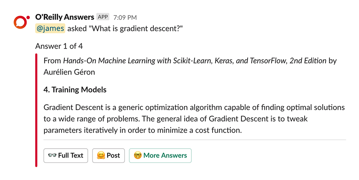Click the author name Aurélien Géron
The image size is (359, 180).
click(x=69, y=72)
